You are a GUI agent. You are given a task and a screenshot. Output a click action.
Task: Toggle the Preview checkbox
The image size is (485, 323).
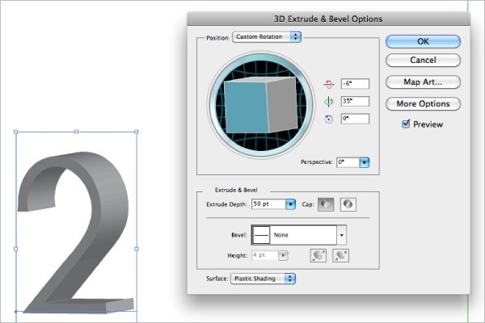coord(406,124)
